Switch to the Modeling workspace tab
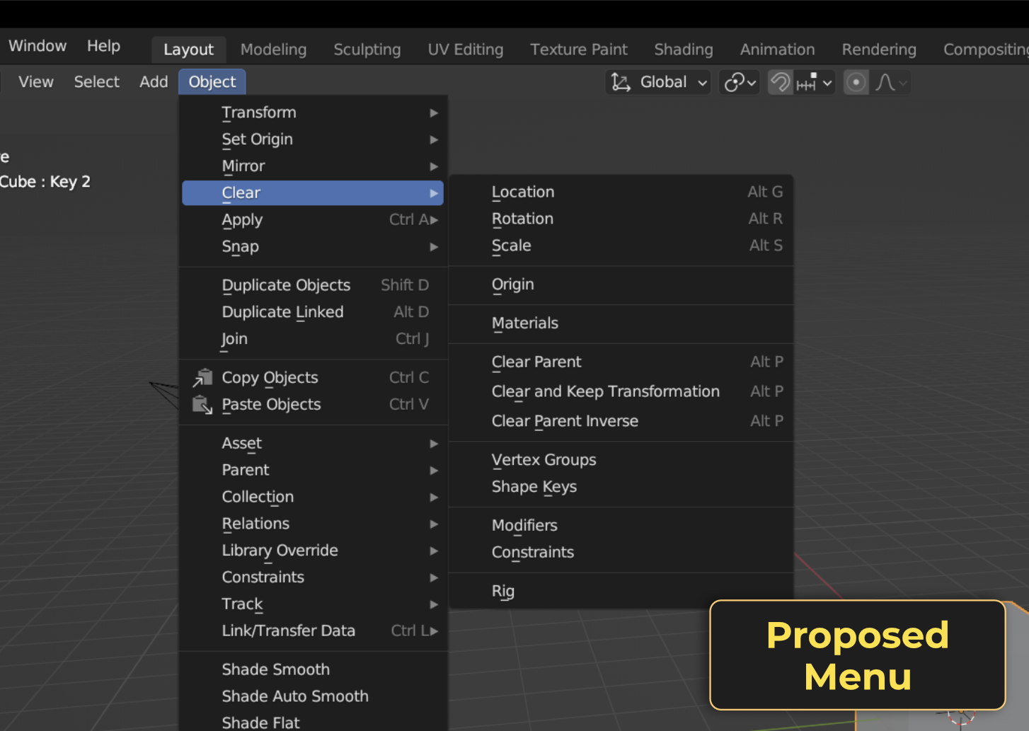The height and width of the screenshot is (731, 1029). pos(274,50)
